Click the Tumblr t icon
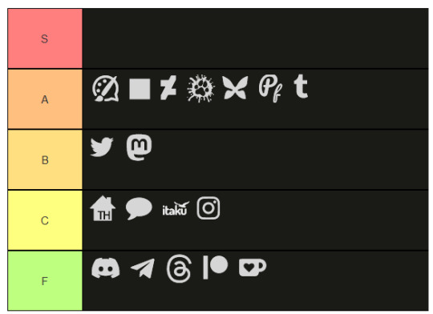433x314 pixels. pyautogui.click(x=301, y=87)
